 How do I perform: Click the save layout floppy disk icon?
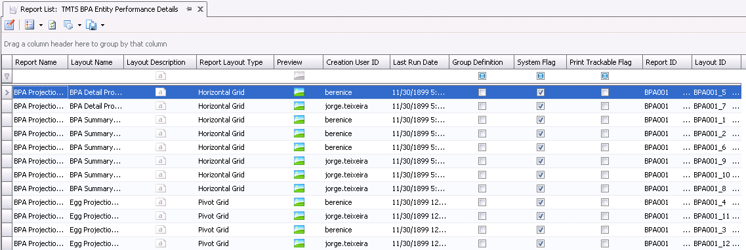pos(91,25)
